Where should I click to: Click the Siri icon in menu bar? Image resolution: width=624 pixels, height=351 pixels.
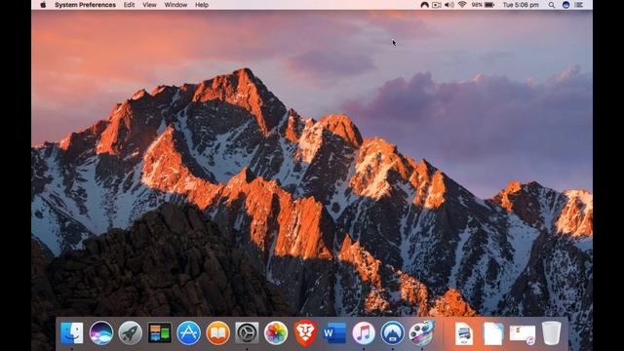point(565,5)
